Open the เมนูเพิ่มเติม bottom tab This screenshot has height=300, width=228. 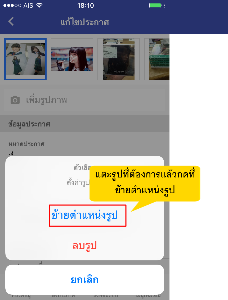(148, 296)
